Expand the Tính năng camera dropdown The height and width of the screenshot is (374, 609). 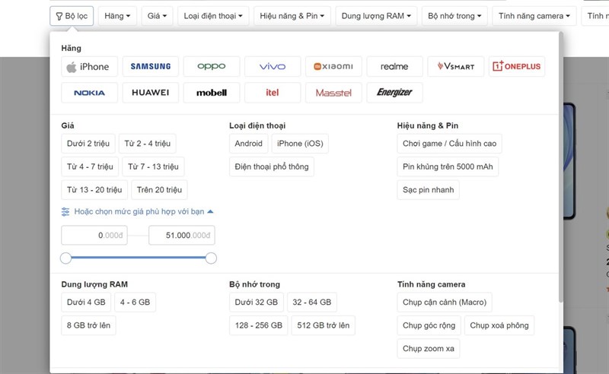pyautogui.click(x=534, y=16)
